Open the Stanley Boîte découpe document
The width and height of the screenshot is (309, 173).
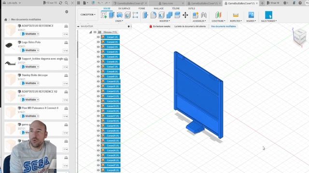[x=35, y=75]
